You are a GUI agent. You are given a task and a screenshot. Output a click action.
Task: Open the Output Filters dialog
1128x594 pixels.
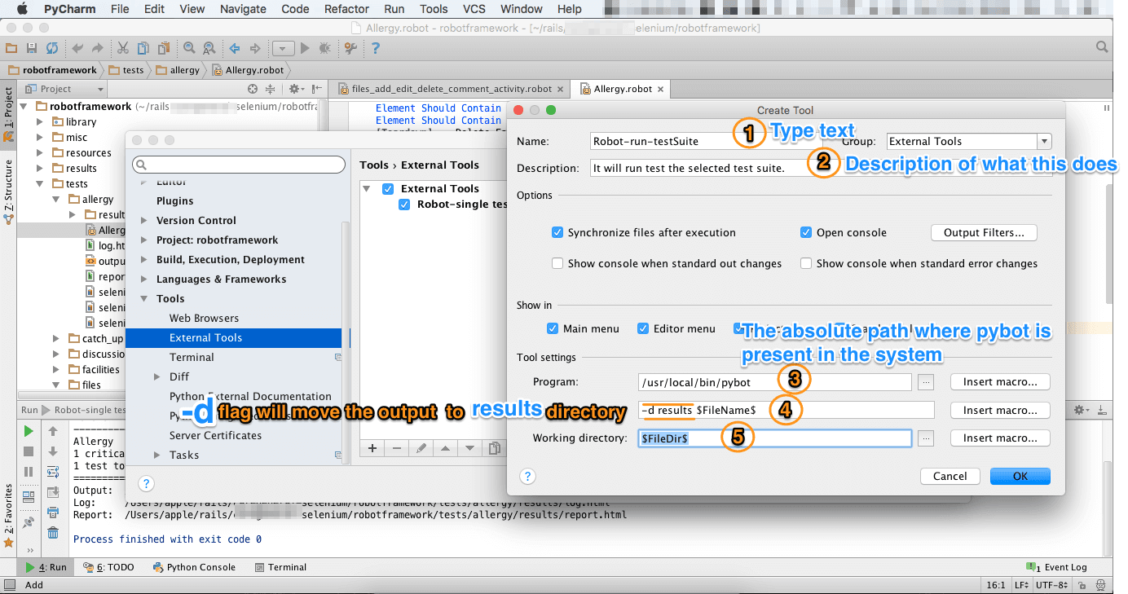pyautogui.click(x=983, y=232)
